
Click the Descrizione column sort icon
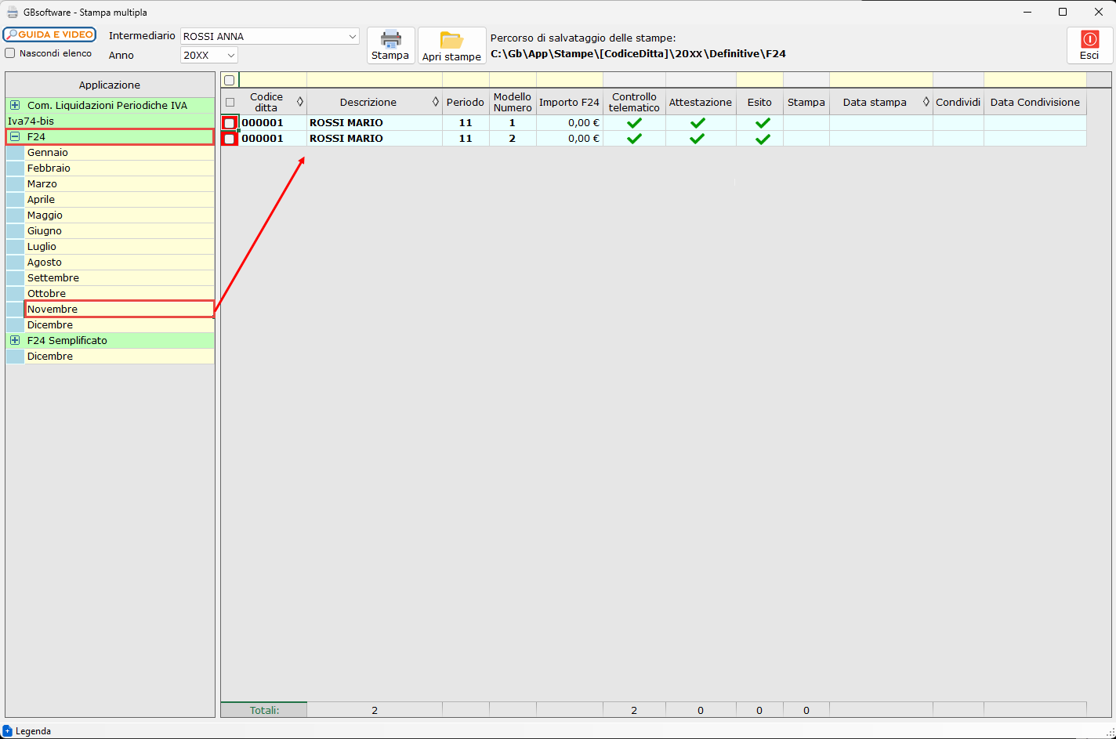(436, 102)
